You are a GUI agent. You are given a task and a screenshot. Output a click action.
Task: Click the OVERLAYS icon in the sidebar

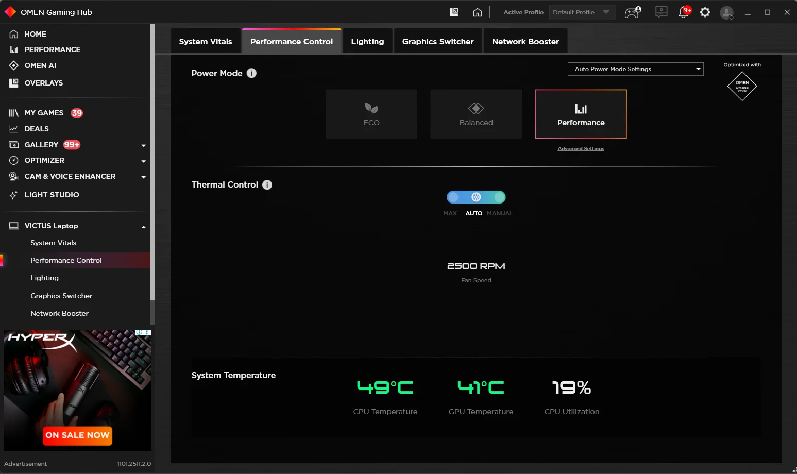(x=14, y=83)
